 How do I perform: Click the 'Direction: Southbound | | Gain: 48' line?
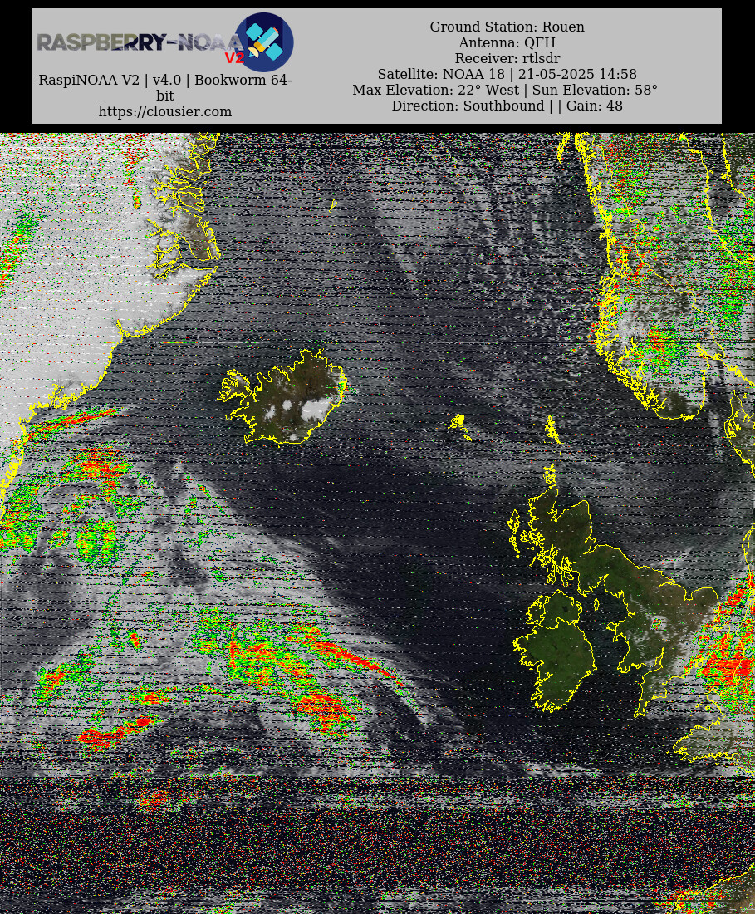507,106
